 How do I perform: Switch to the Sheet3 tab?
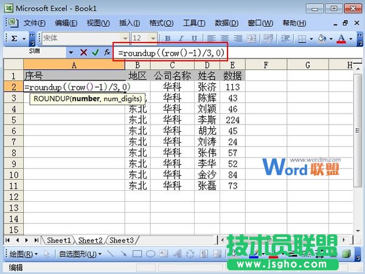pyautogui.click(x=121, y=241)
